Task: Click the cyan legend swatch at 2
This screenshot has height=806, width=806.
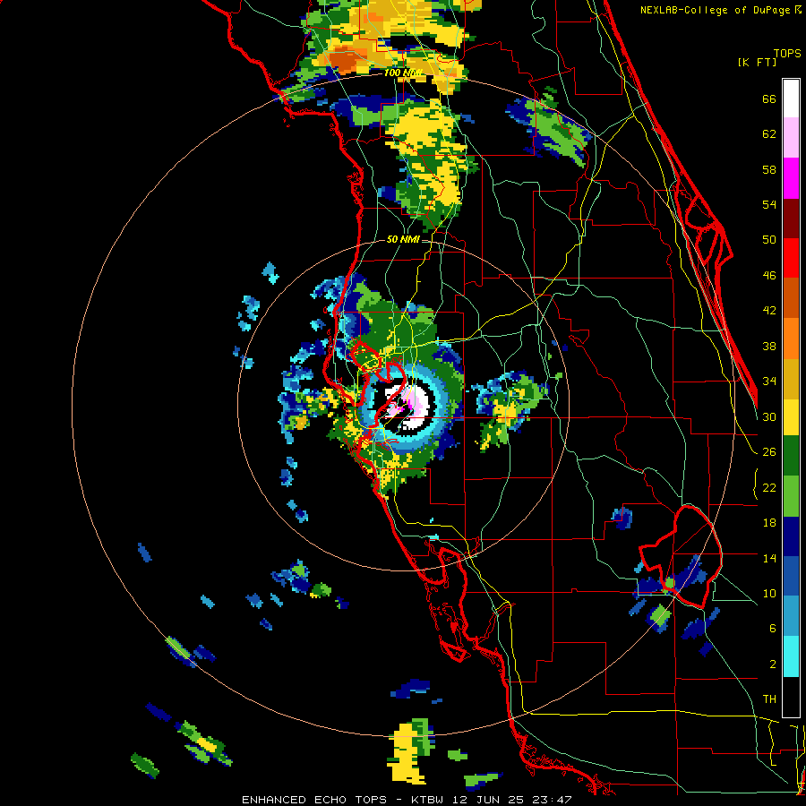Action: tap(791, 656)
